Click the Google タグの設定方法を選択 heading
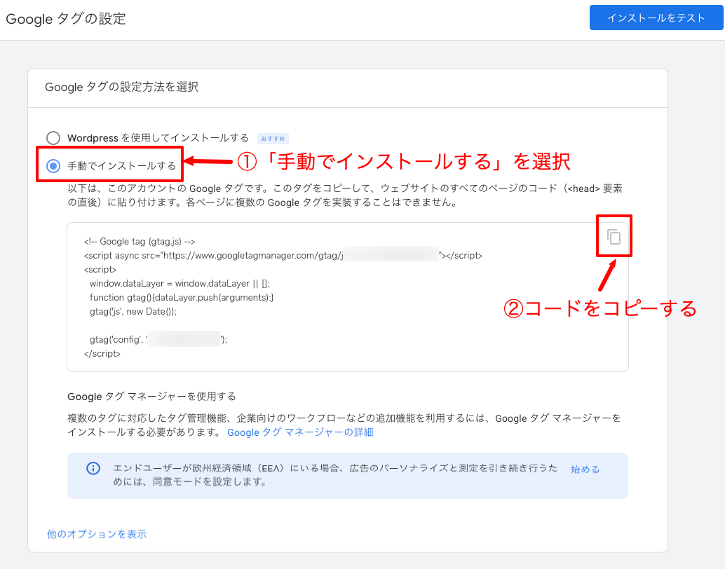Viewport: 725px width, 569px height. click(x=121, y=87)
